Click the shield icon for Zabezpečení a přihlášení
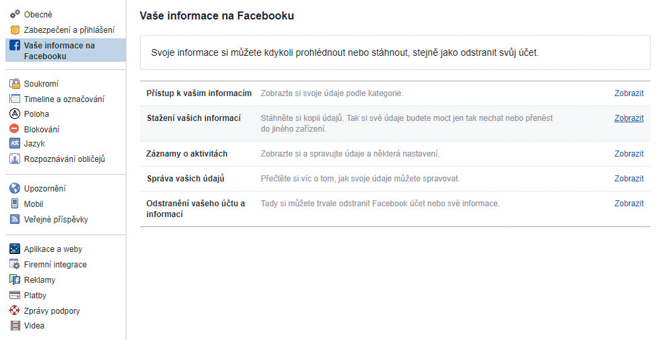The image size is (658, 340). click(x=15, y=30)
